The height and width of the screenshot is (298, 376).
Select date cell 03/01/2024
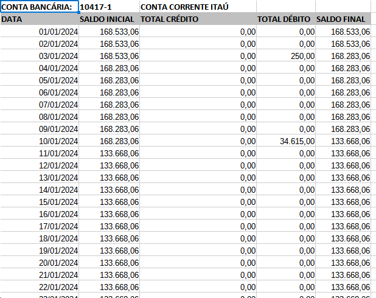click(x=40, y=56)
